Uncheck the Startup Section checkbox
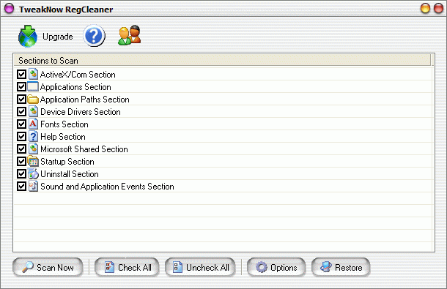Screen dimensions: 447x289 tap(21, 161)
